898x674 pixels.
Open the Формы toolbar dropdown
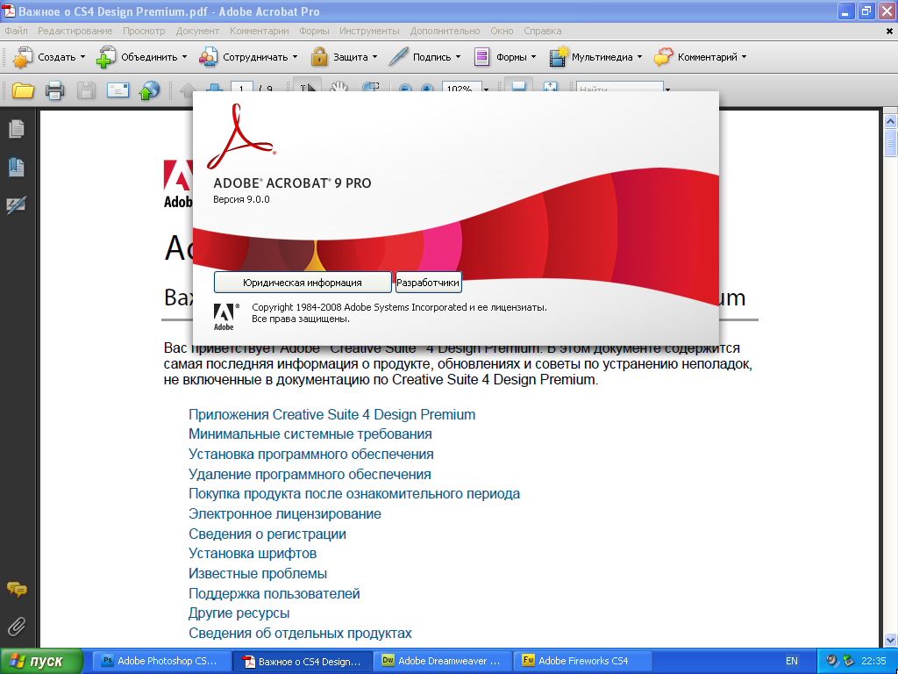(x=505, y=57)
